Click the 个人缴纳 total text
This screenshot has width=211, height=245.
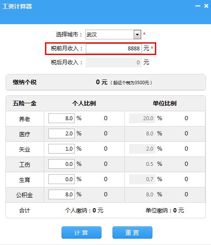click(x=84, y=210)
